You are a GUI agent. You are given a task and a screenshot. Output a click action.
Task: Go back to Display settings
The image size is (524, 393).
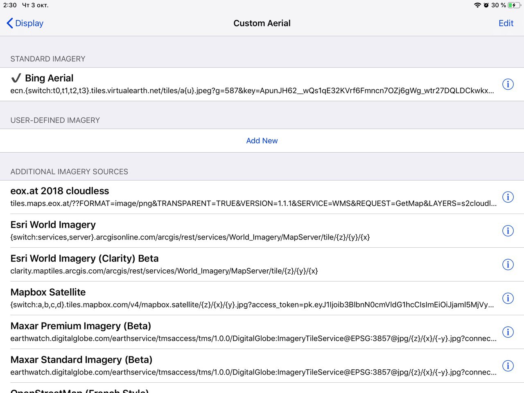pos(25,23)
